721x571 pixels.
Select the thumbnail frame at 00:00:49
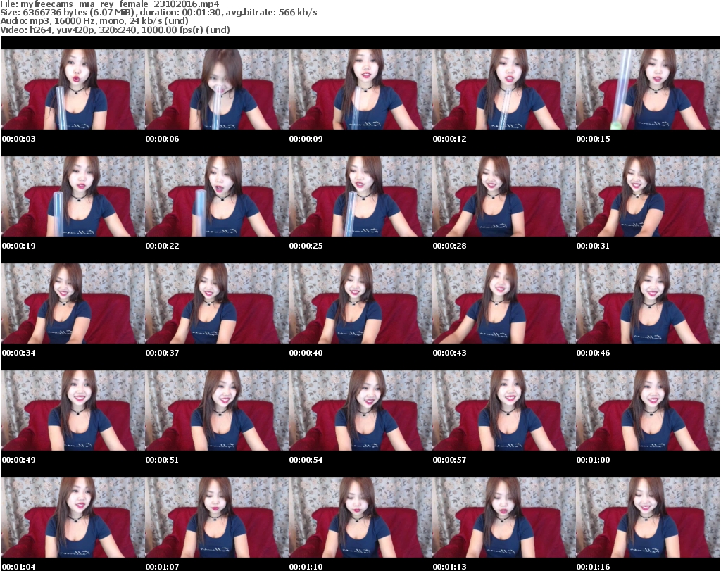(73, 410)
